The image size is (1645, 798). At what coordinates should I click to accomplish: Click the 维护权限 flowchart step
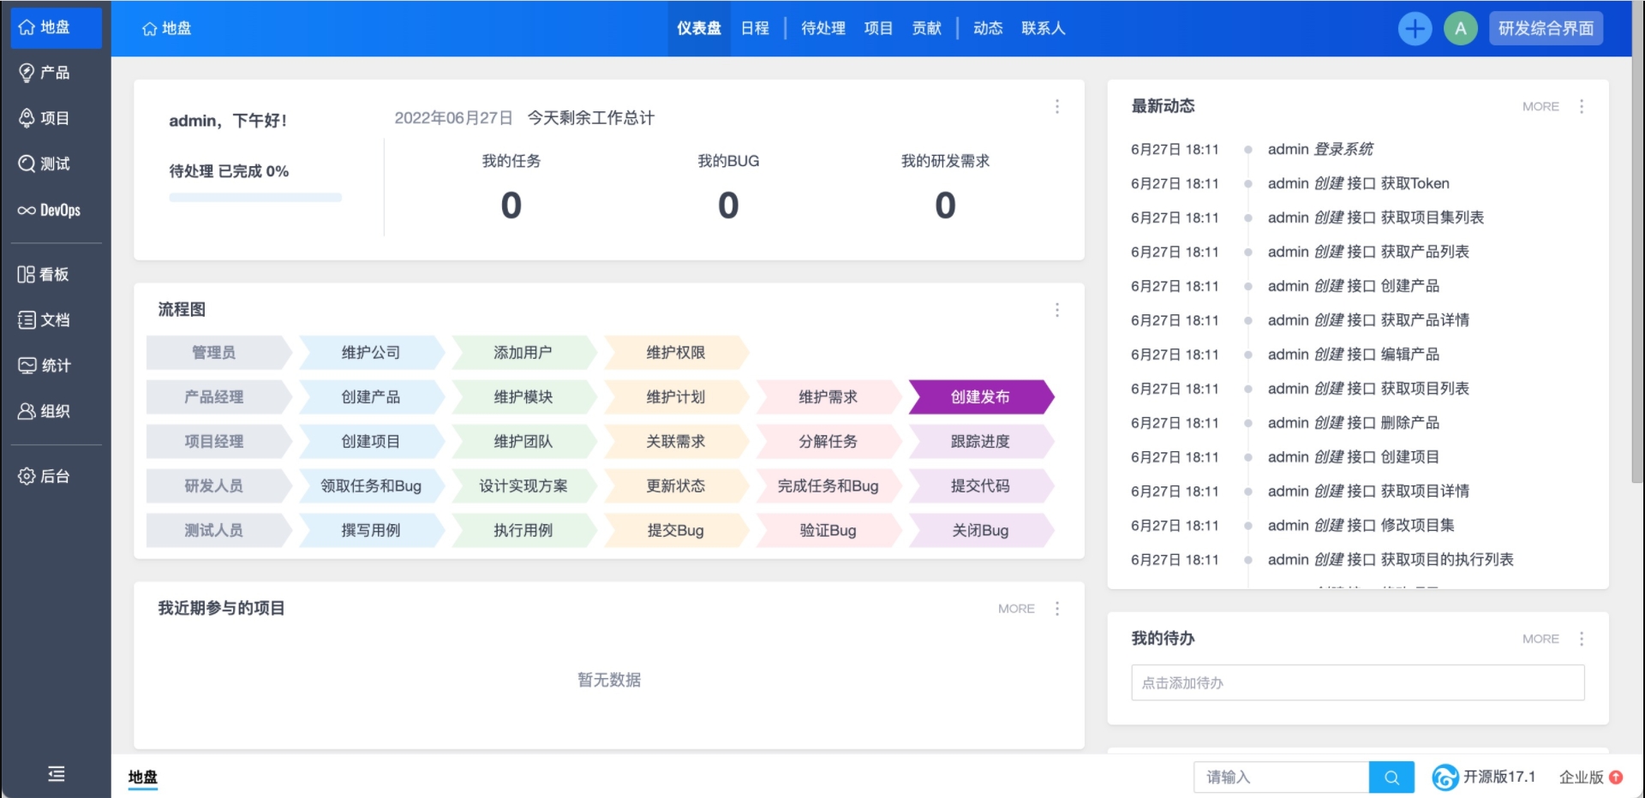[676, 352]
